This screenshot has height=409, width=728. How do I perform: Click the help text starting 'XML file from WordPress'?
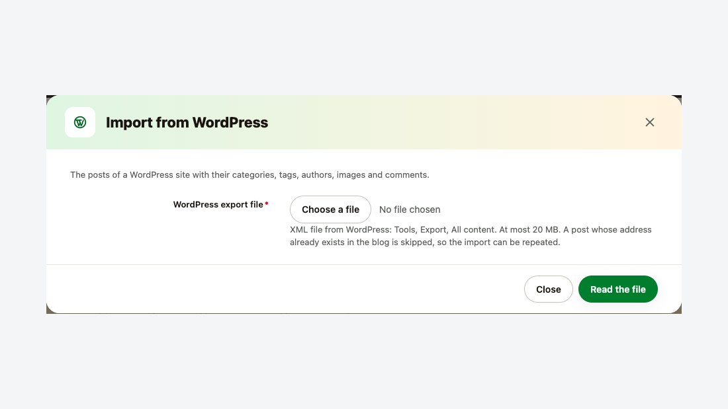(471, 236)
